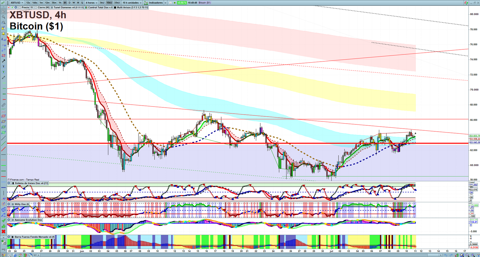Switch to the 1h timeframe
The image size is (480, 257).
tap(60, 3)
